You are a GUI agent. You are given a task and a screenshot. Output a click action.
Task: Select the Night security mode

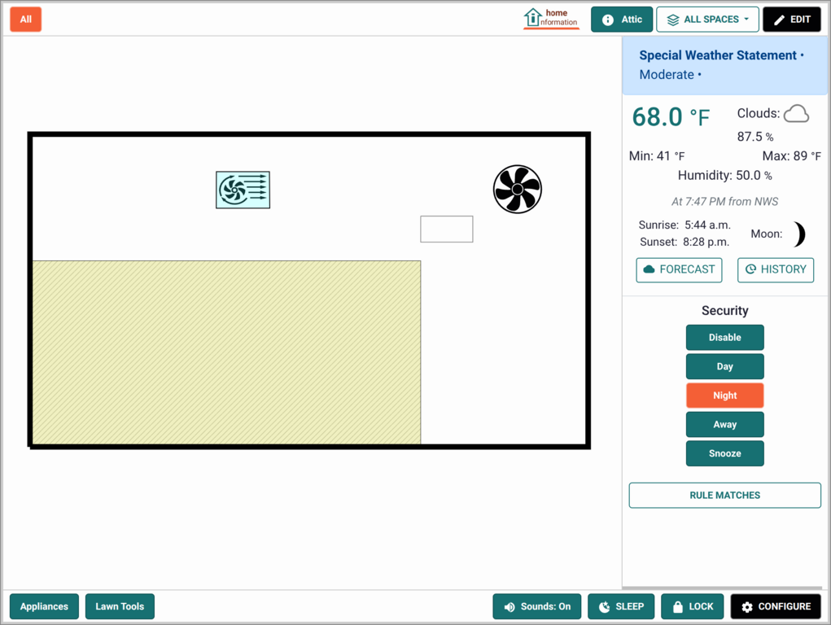pyautogui.click(x=724, y=396)
